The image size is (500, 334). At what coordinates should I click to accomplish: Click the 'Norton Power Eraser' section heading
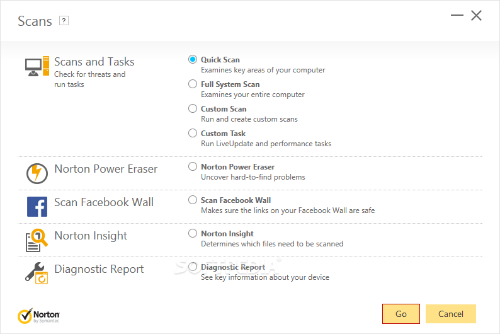106,169
